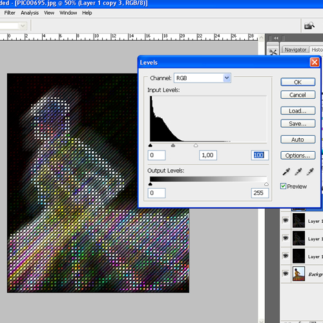Toggle the Preview checkbox
The image size is (323, 323).
coord(283,186)
